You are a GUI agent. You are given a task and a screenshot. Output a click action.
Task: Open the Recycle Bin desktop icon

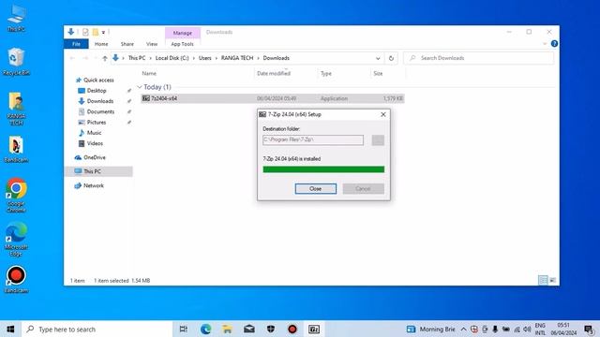16,62
